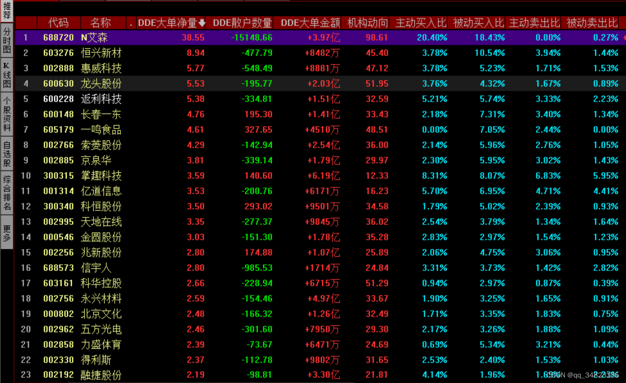Click DDE大单金额 value +6.19亿

point(323,176)
